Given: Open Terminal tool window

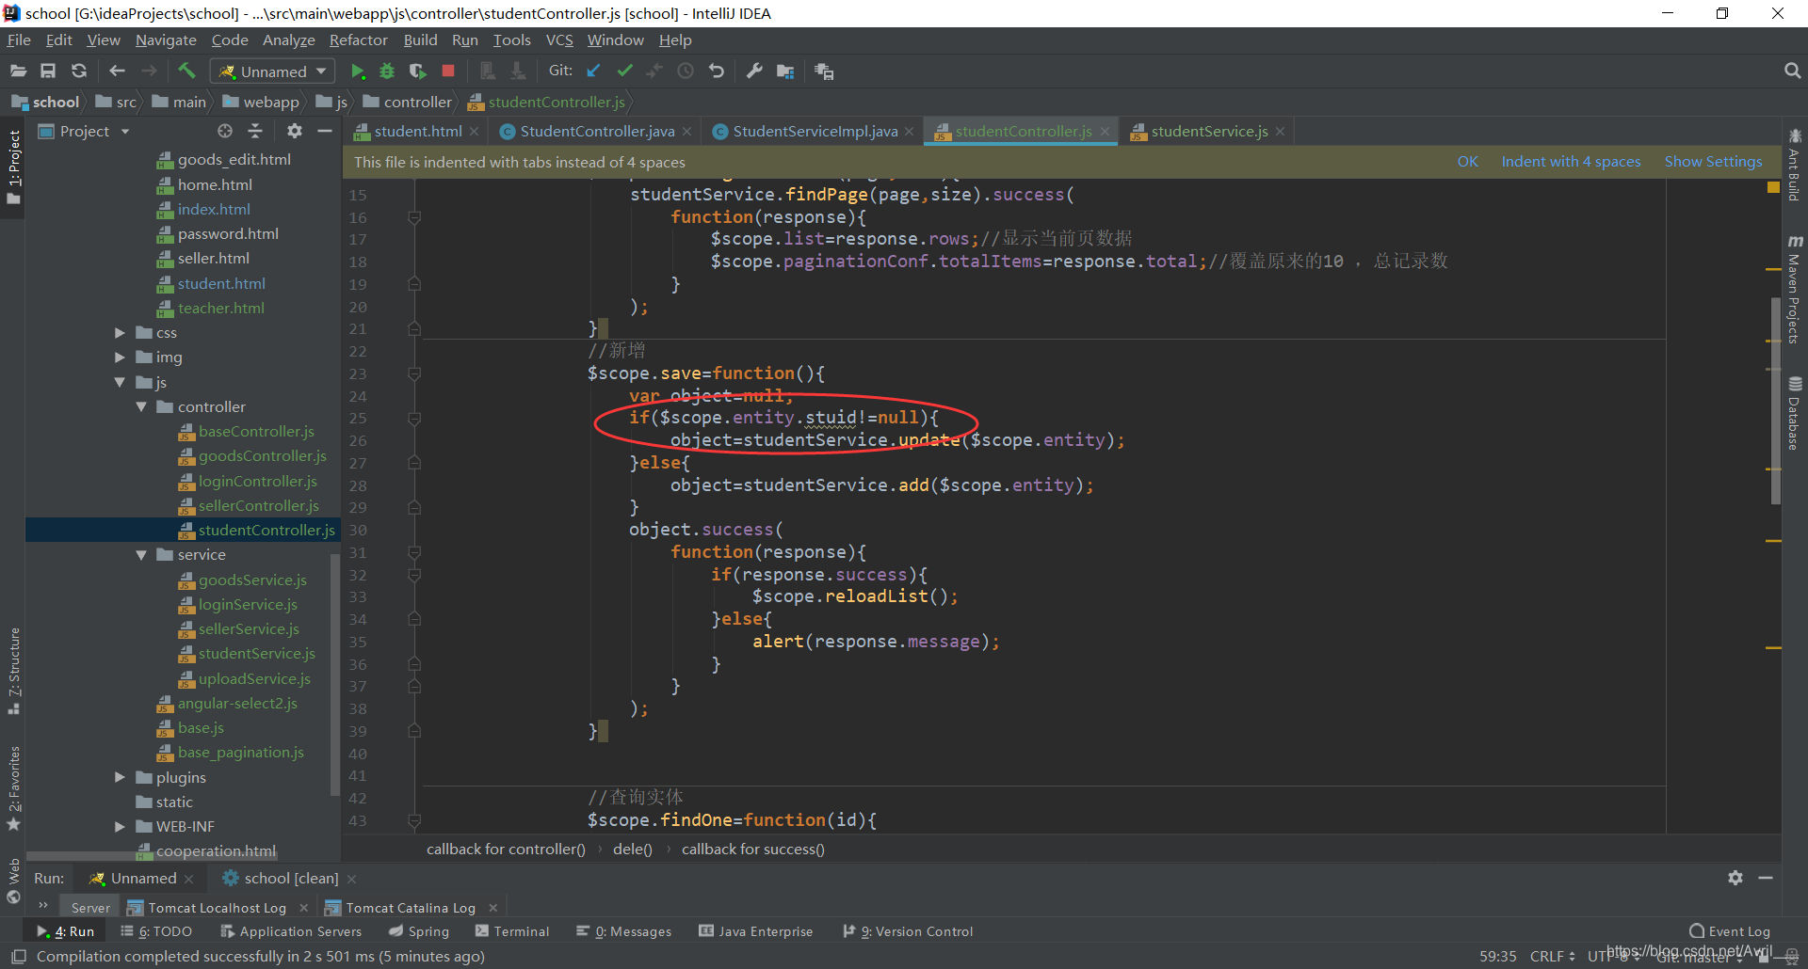Looking at the screenshot, I should coord(512,931).
